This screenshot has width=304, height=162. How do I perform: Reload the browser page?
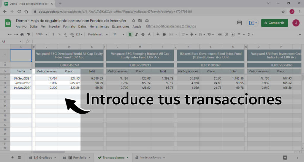[19, 12]
